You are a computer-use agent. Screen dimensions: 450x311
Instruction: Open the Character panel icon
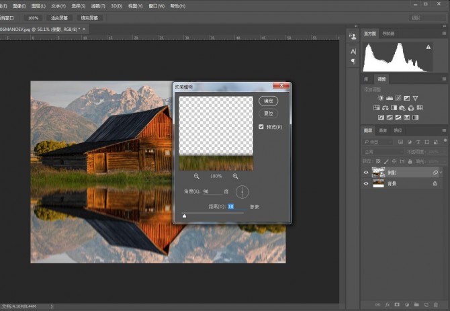pyautogui.click(x=353, y=50)
